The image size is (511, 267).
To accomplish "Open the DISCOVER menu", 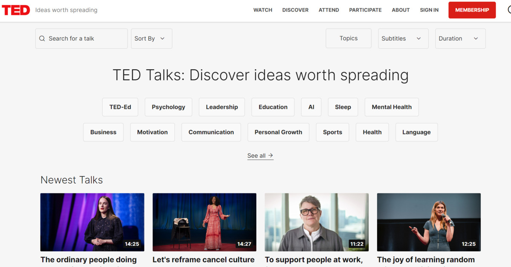I will point(295,10).
